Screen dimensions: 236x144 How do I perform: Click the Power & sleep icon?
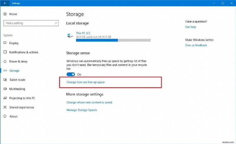tap(5, 62)
